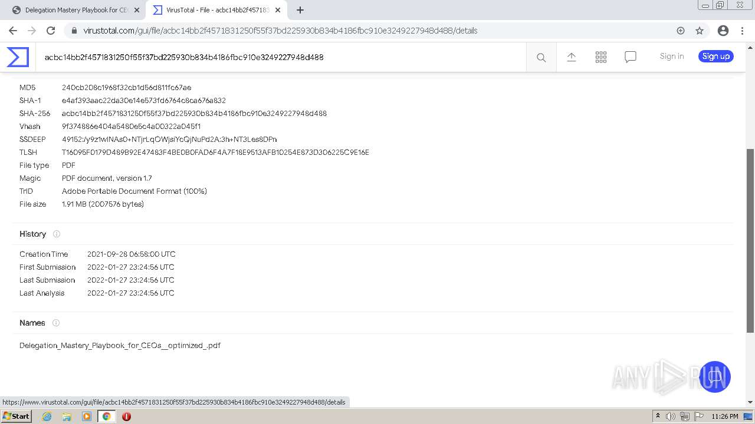This screenshot has height=424, width=755.
Task: Switch to Delegation Mastery Playbook tab
Action: click(x=75, y=10)
